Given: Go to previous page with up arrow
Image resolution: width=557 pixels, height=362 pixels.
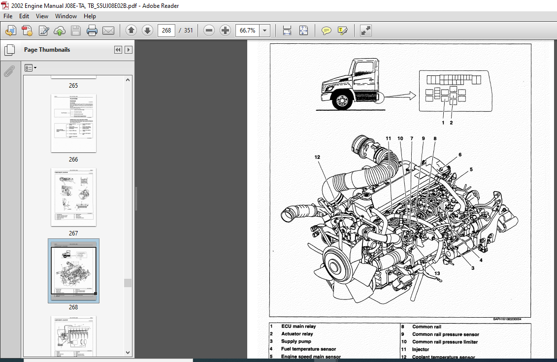Looking at the screenshot, I should click(131, 31).
